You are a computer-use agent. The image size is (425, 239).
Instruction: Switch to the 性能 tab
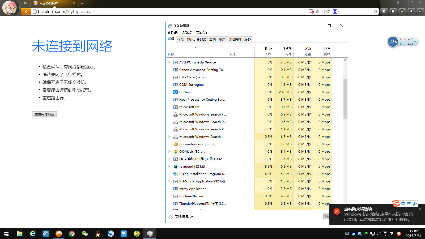[181, 39]
